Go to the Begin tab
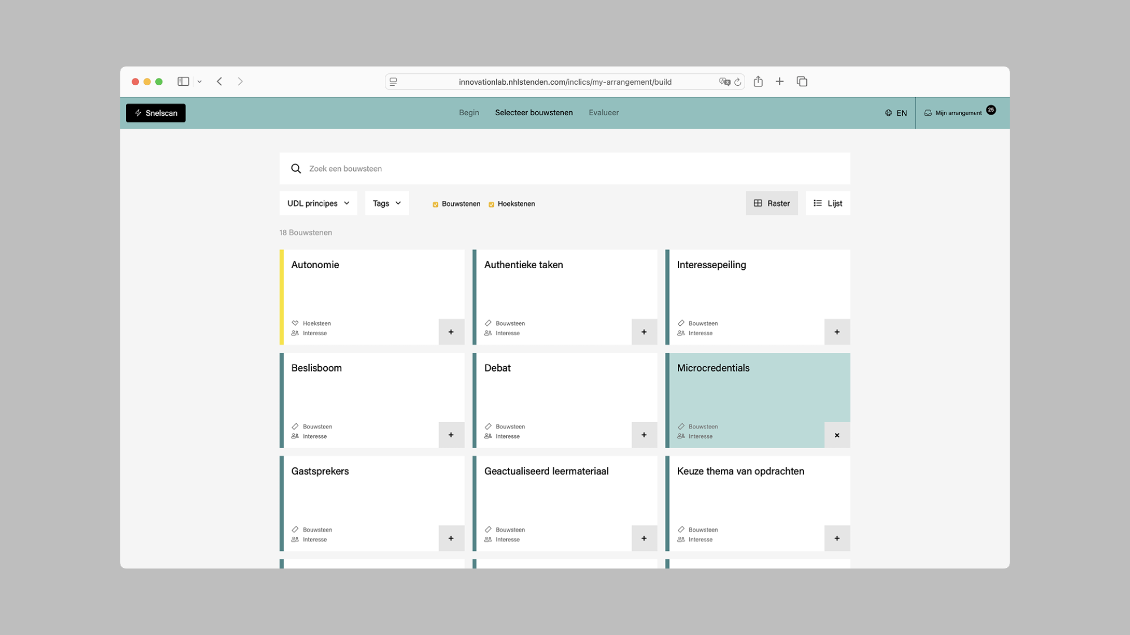The height and width of the screenshot is (635, 1130). pyautogui.click(x=468, y=113)
